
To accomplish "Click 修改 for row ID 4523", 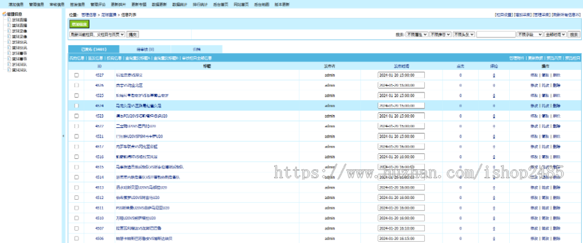I will [534, 116].
